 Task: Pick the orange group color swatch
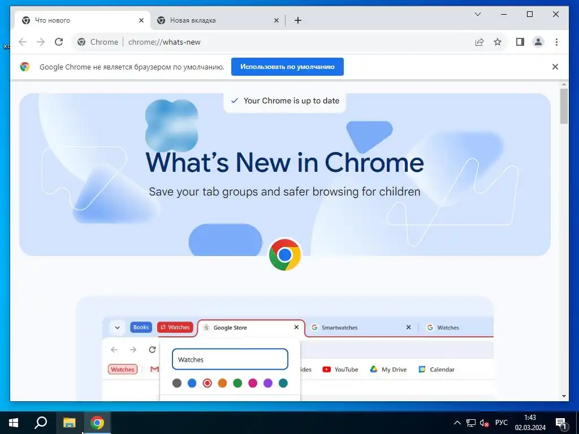222,383
